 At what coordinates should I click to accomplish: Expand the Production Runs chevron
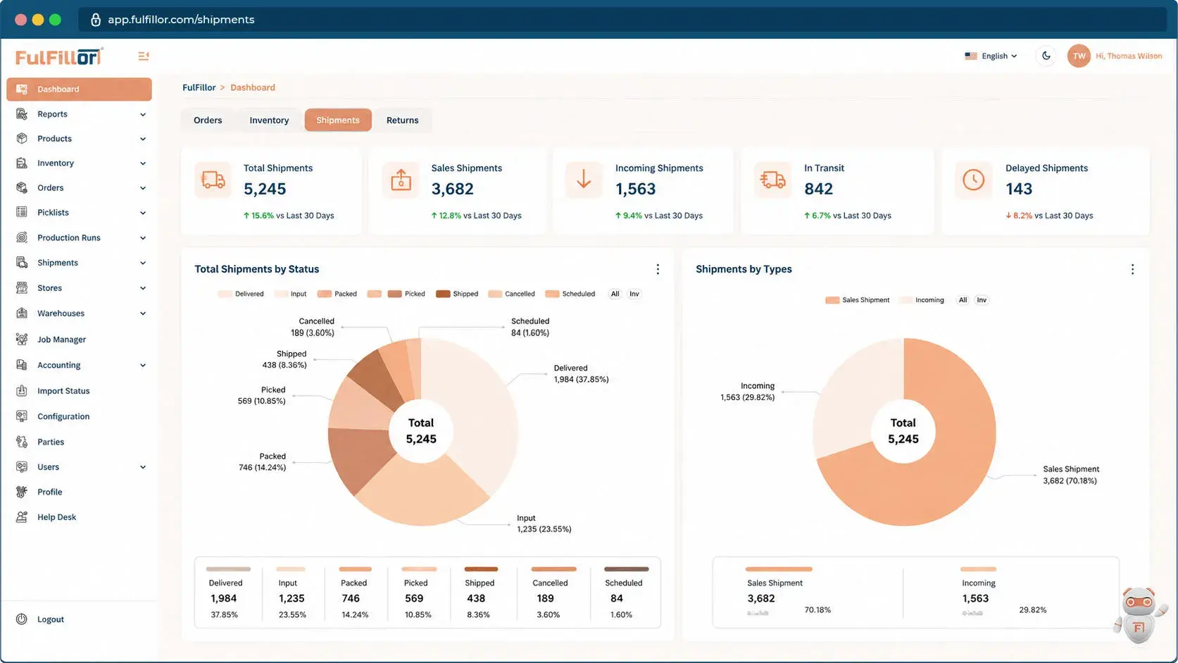(x=143, y=238)
